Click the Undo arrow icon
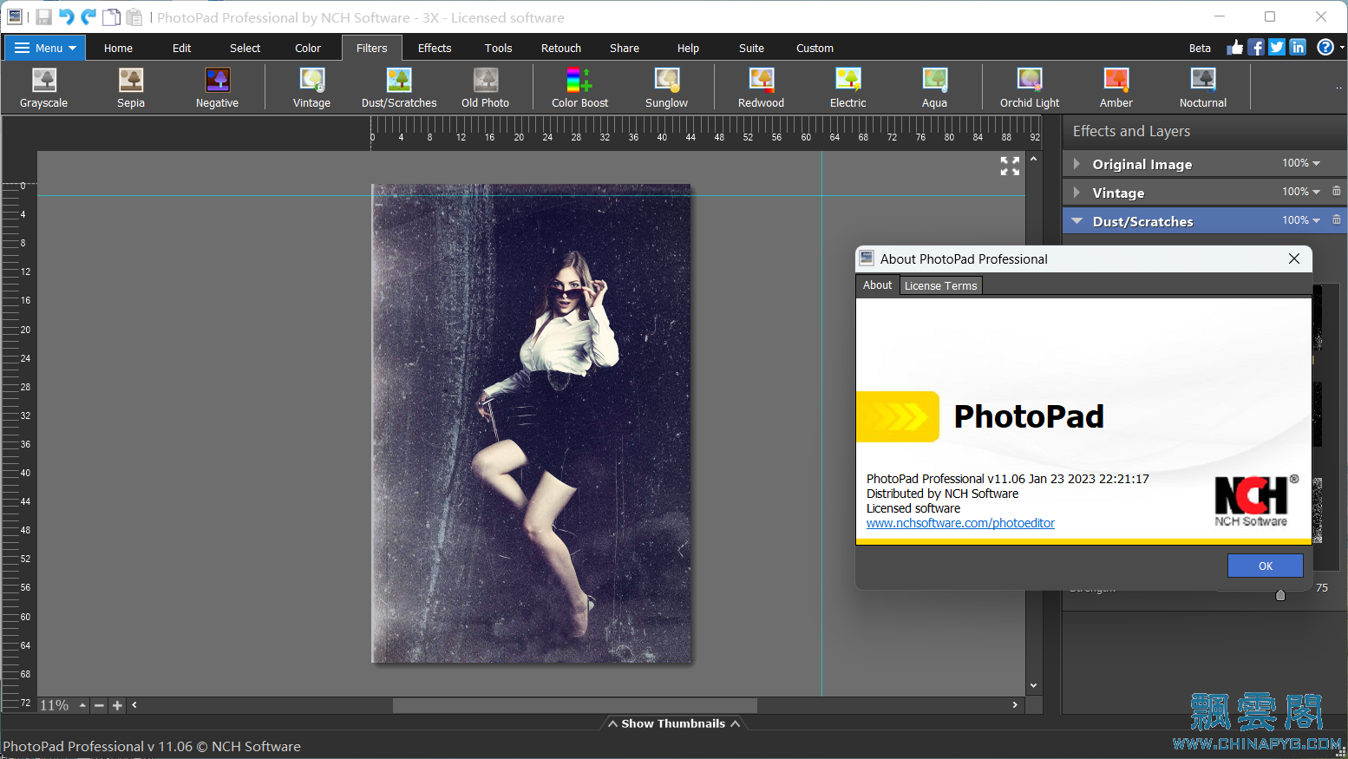The height and width of the screenshot is (759, 1348). click(x=66, y=16)
